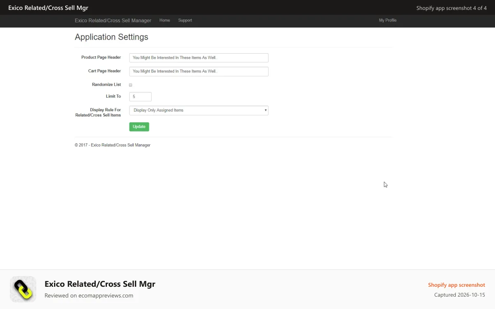
Task: Click the Application Settings heading
Action: [x=111, y=37]
